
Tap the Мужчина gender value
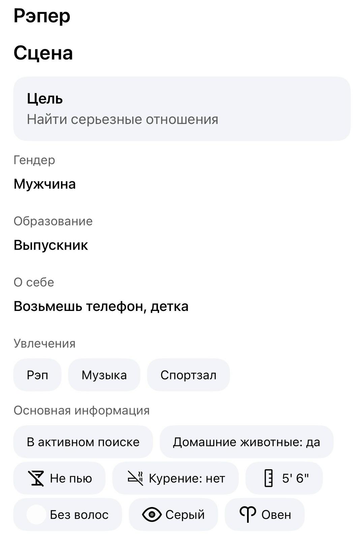click(x=44, y=184)
